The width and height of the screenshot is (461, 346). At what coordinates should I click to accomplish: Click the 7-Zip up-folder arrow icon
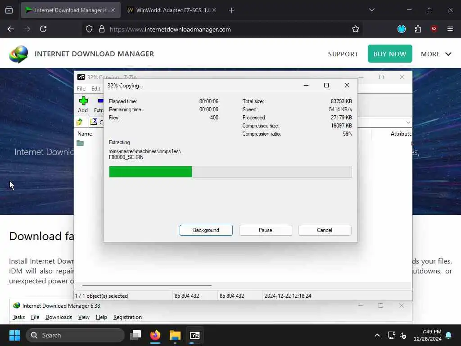tap(80, 122)
